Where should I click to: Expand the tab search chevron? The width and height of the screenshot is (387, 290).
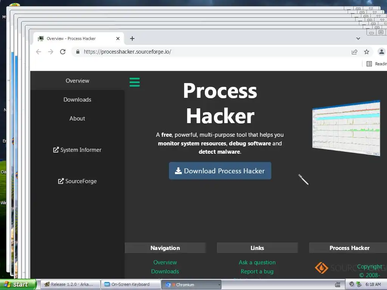tap(358, 39)
